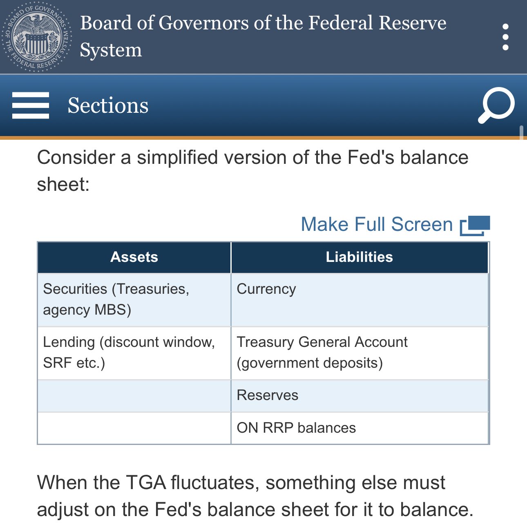Click the empty Assets cell beside Reserves

pos(134,396)
